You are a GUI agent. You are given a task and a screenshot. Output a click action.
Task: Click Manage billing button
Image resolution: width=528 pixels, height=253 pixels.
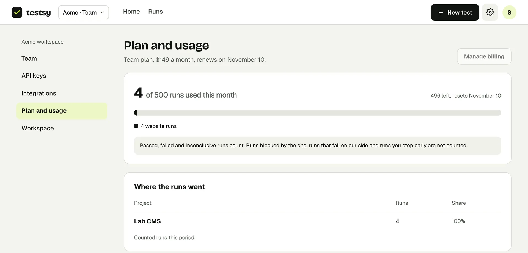tap(484, 56)
